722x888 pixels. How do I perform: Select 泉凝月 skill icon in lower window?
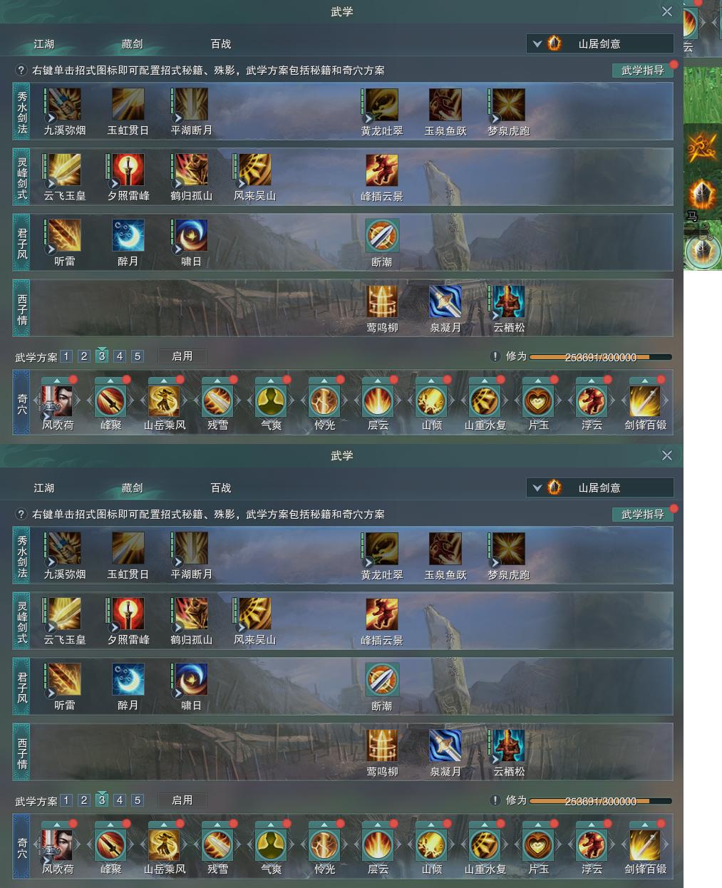click(x=445, y=745)
